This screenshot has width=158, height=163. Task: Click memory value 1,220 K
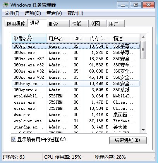click(100, 52)
